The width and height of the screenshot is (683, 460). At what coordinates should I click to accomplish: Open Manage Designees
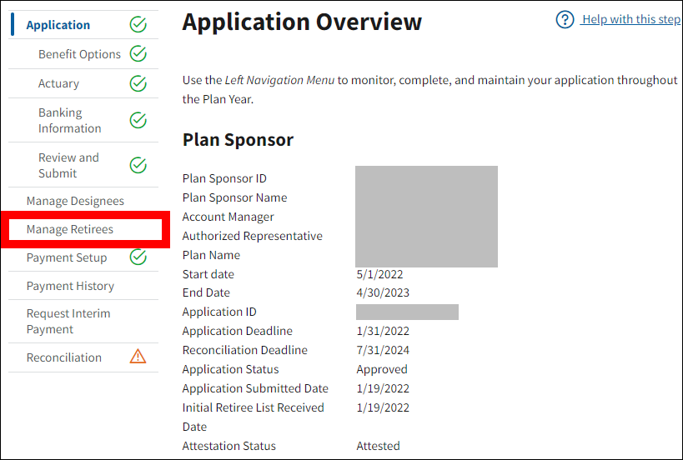(75, 201)
